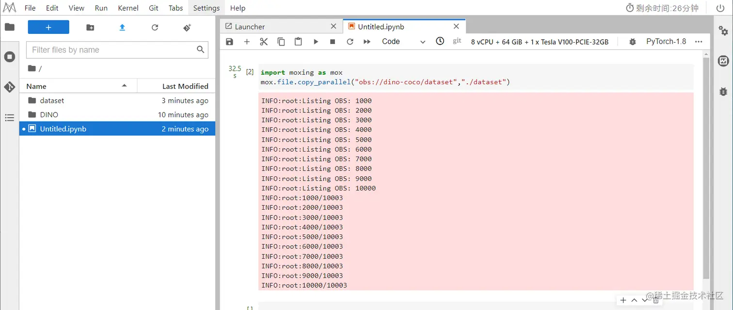This screenshot has height=310, width=733.
Task: Open the Edit menu
Action: click(x=52, y=8)
